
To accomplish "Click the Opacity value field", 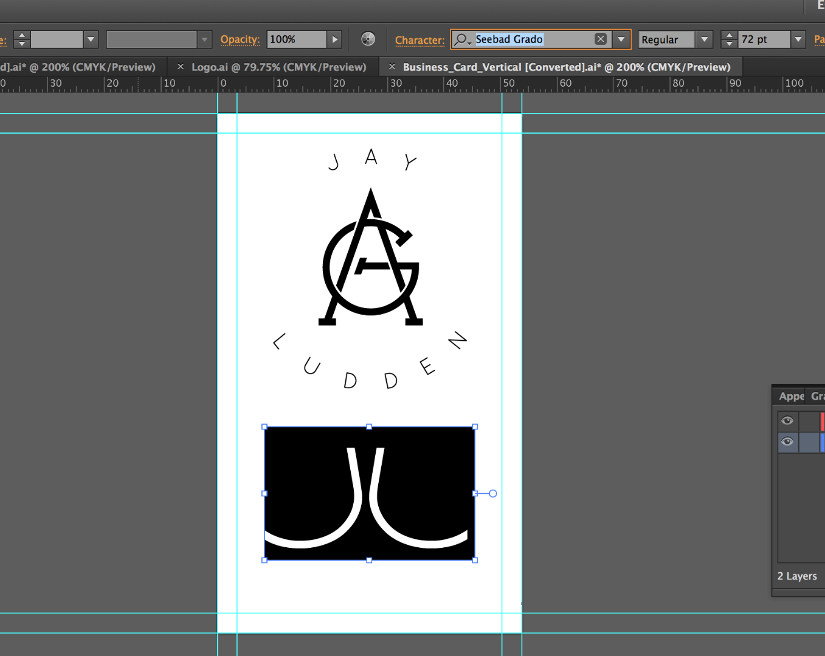I will tap(296, 39).
